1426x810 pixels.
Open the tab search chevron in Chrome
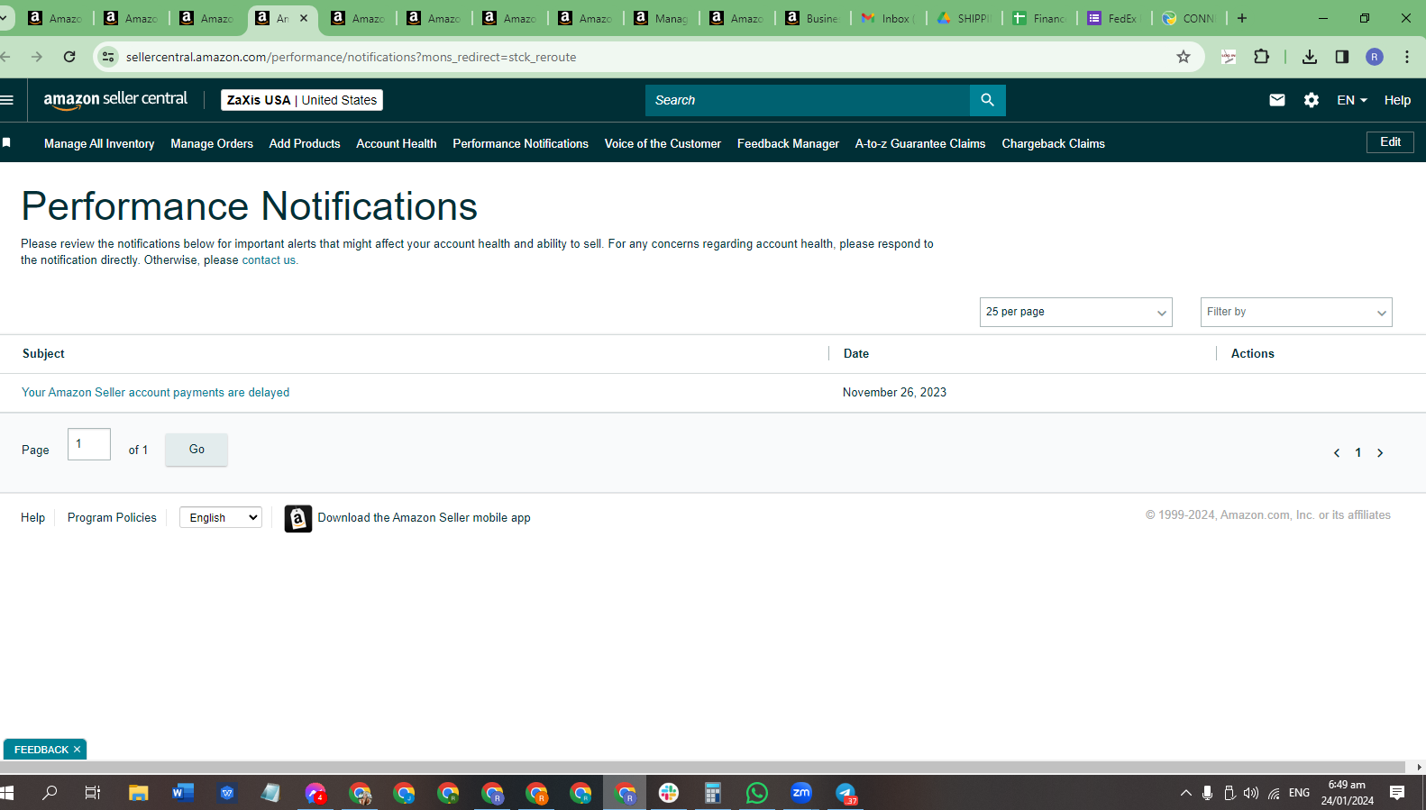[5, 18]
